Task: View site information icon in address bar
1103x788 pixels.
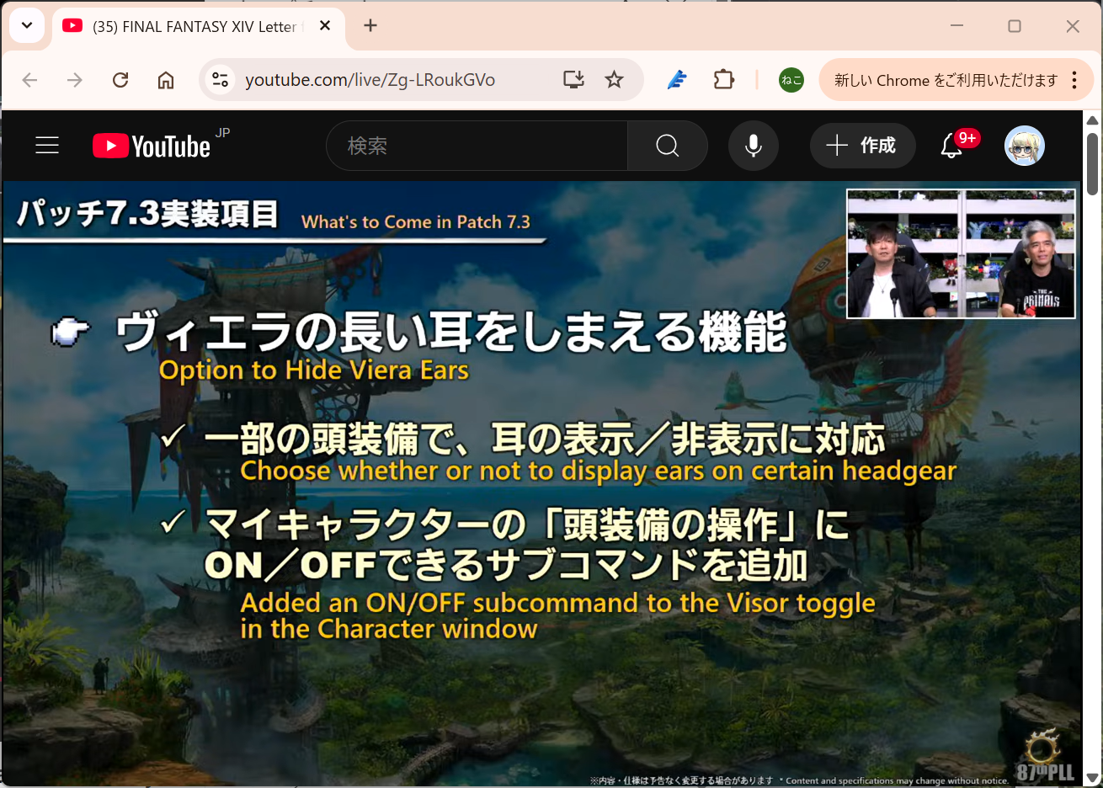Action: pos(220,80)
